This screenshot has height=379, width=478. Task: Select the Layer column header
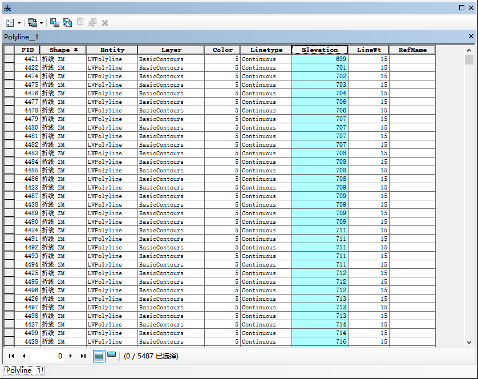click(171, 50)
